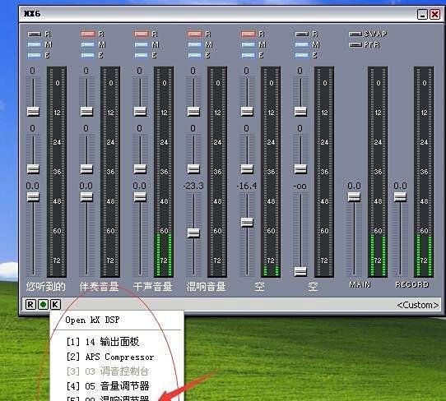
Task: Click top send fader of 您听到的 channel
Action: (33, 111)
